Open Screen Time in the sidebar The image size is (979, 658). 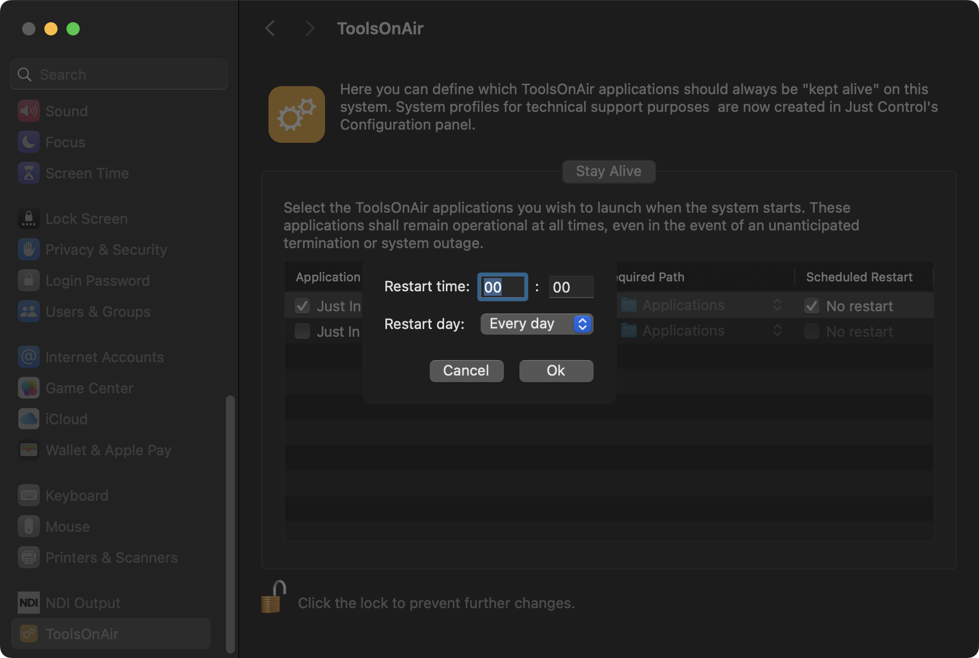pos(111,173)
